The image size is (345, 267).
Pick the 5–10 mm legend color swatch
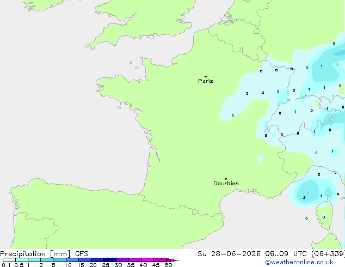point(60,260)
